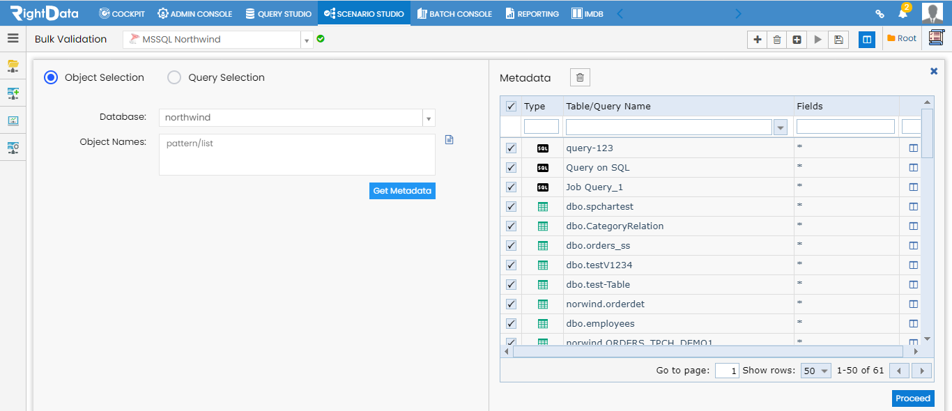Open the notifications bell with badge 2

tap(903, 13)
